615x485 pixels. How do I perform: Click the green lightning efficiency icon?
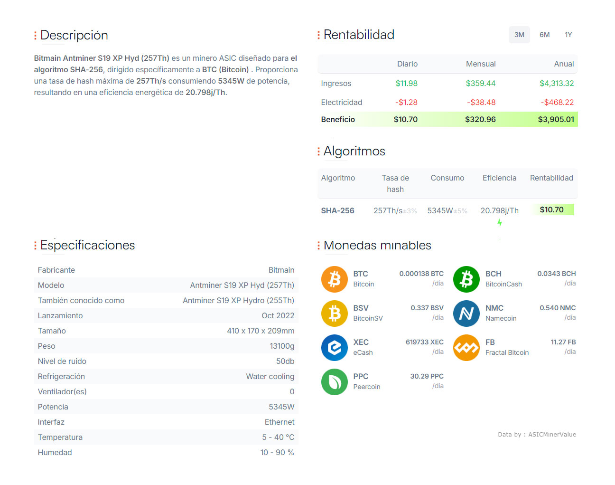[500, 223]
